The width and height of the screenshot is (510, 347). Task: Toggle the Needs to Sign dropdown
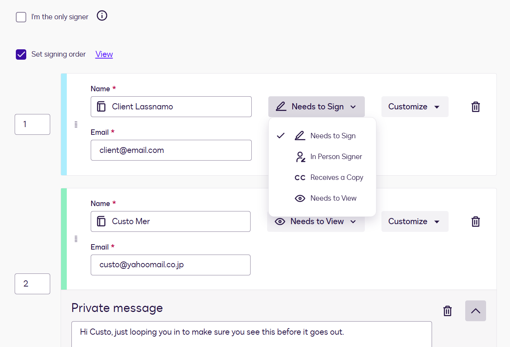click(x=317, y=107)
